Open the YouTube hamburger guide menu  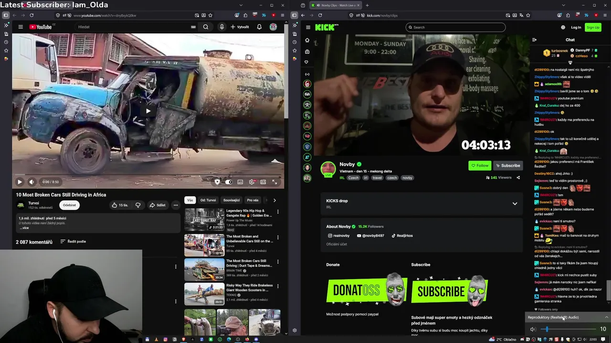tap(21, 27)
